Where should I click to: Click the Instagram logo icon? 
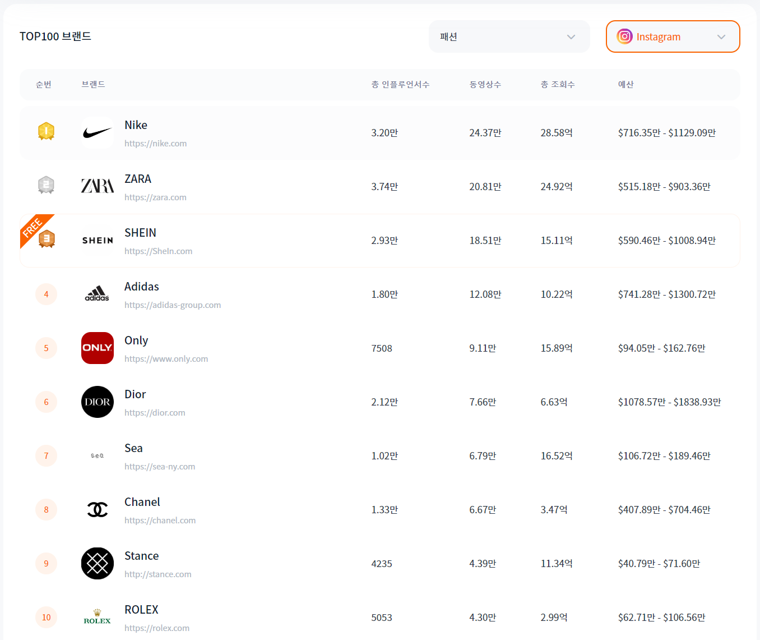[x=624, y=36]
